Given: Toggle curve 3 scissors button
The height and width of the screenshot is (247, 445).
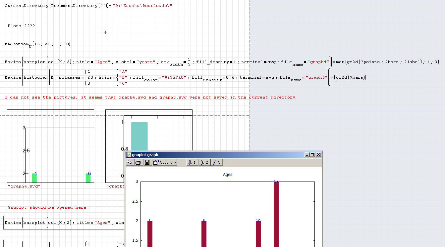Looking at the screenshot, I should tap(217, 162).
